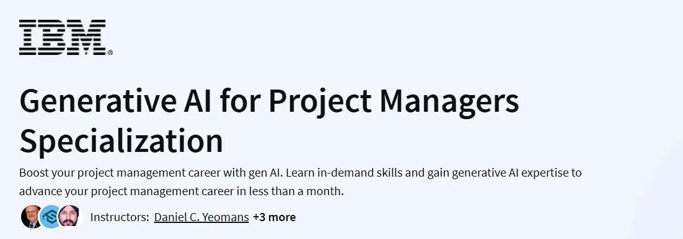Expand the +3 more instructors list
The height and width of the screenshot is (239, 683).
pos(274,217)
